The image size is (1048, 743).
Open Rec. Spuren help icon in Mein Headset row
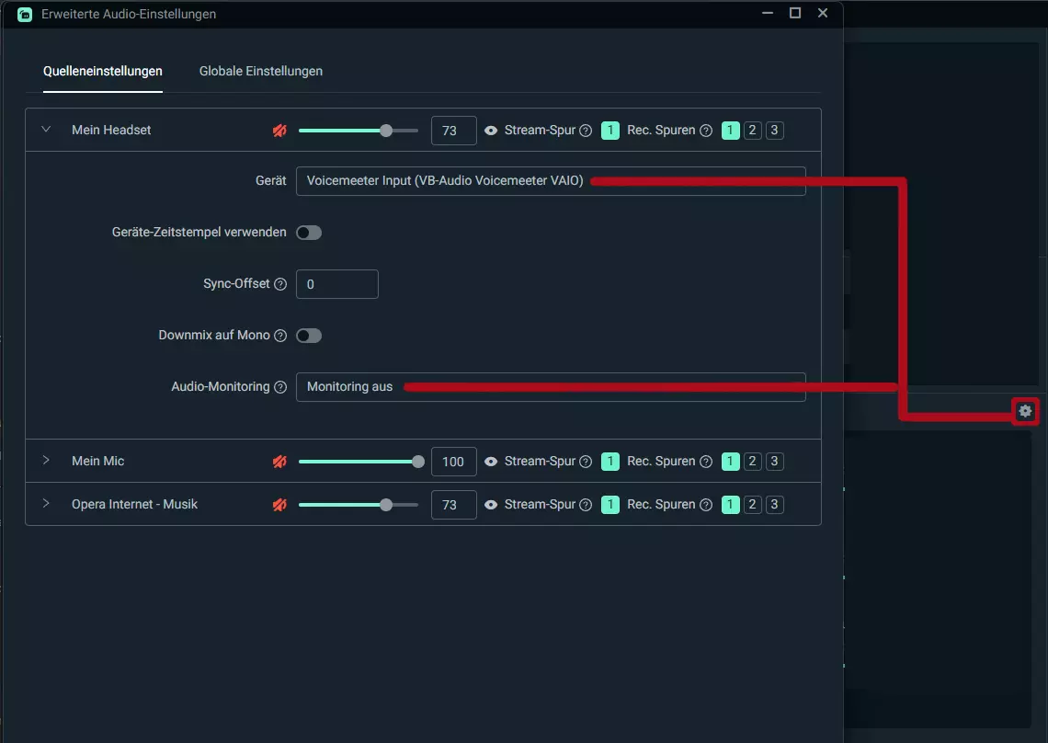706,131
